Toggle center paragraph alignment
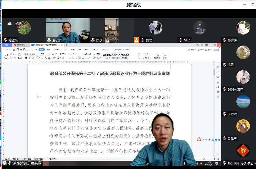The width and height of the screenshot is (256, 169). pyautogui.click(x=73, y=58)
